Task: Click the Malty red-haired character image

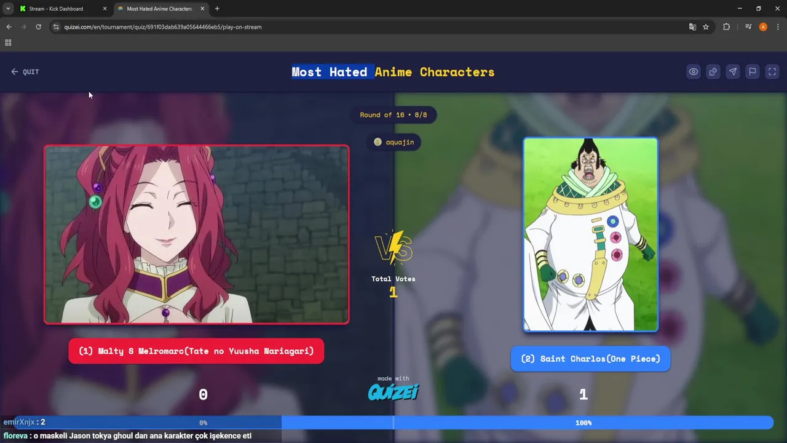Action: [x=196, y=234]
